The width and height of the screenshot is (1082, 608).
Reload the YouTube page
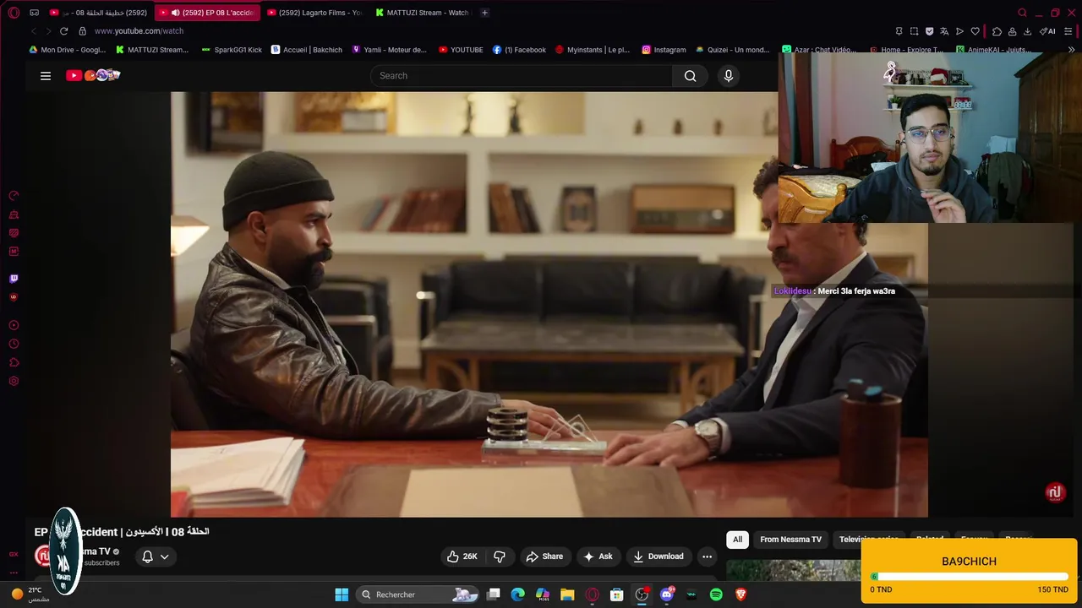point(63,31)
